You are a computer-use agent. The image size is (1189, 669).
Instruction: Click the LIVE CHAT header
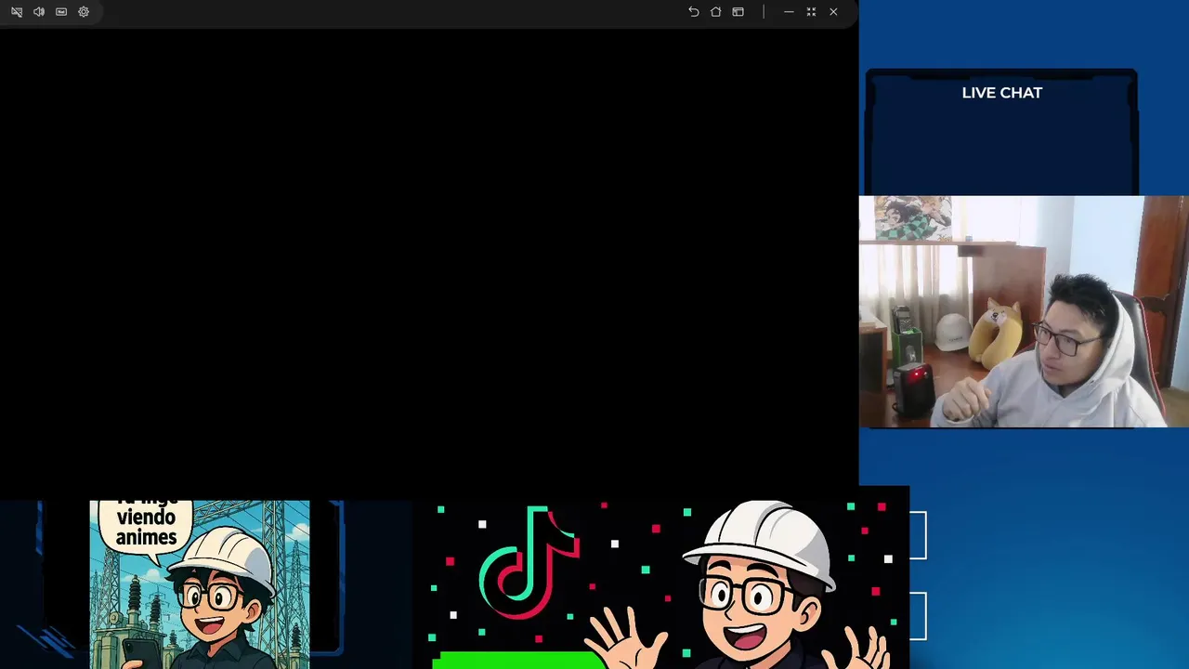(1001, 93)
